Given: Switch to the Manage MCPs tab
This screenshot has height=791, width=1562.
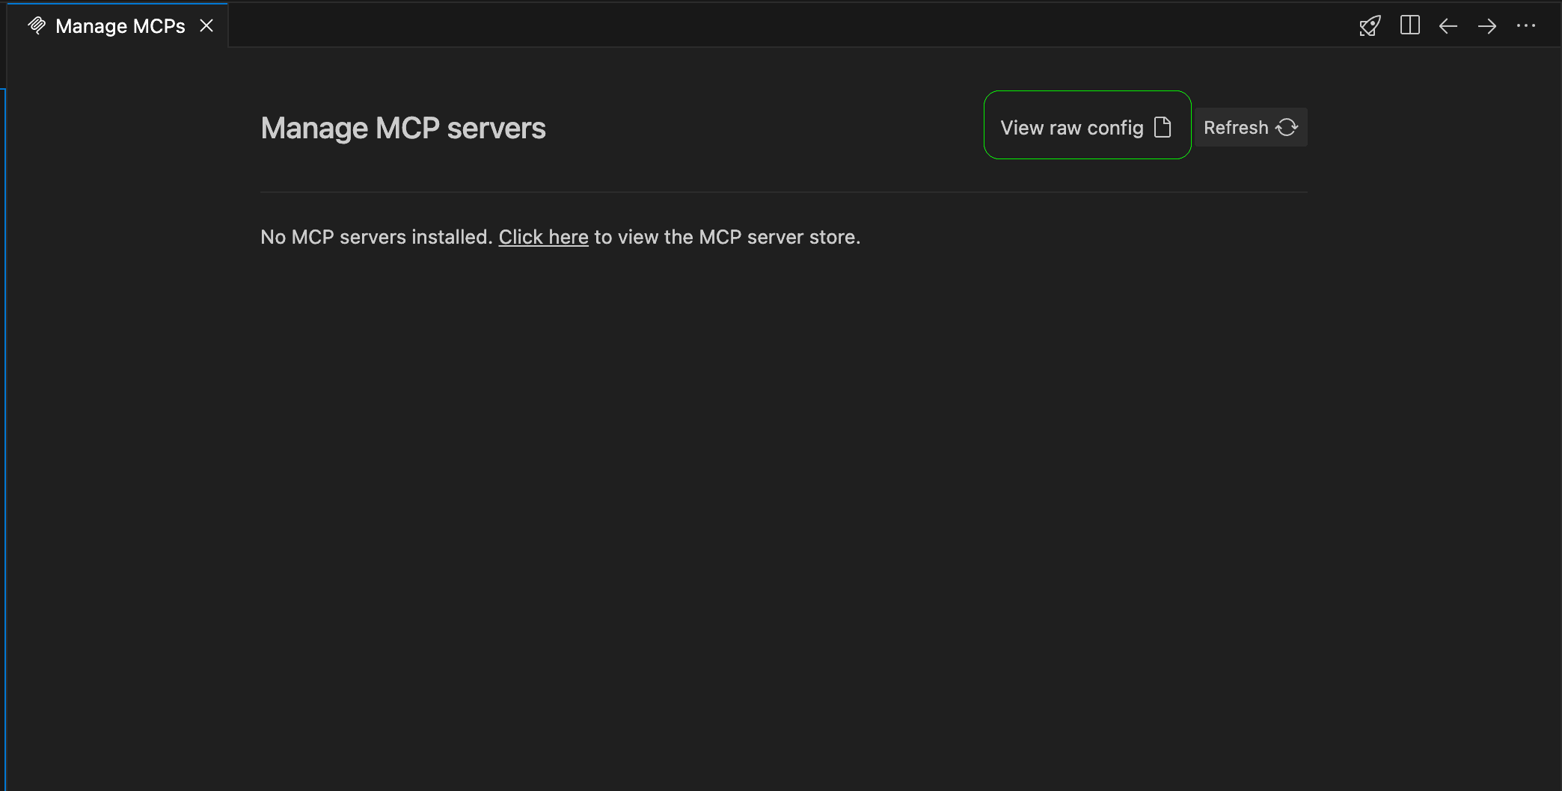Looking at the screenshot, I should (x=120, y=26).
